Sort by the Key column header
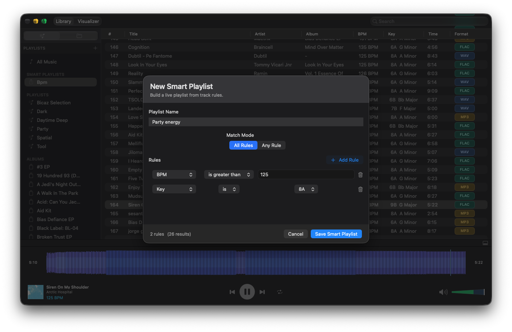Viewport: 512px width, 332px height. coord(391,34)
